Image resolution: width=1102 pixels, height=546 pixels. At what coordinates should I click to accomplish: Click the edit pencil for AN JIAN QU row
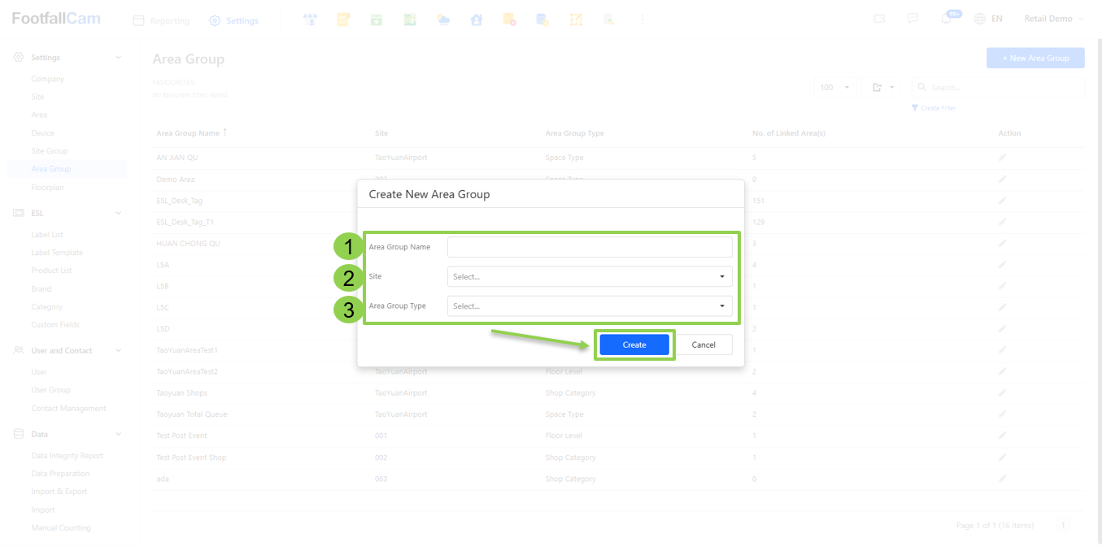click(1002, 157)
